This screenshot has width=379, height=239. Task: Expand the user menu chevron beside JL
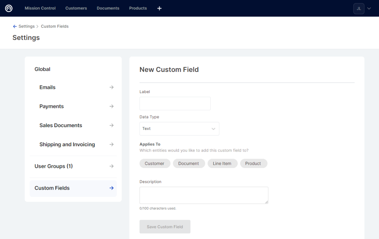pos(369,9)
